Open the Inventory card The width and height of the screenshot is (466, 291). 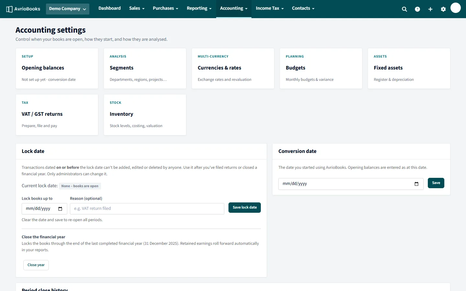pyautogui.click(x=145, y=115)
